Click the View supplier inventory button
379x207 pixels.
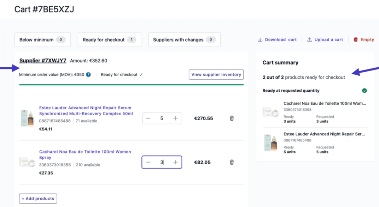pos(216,74)
